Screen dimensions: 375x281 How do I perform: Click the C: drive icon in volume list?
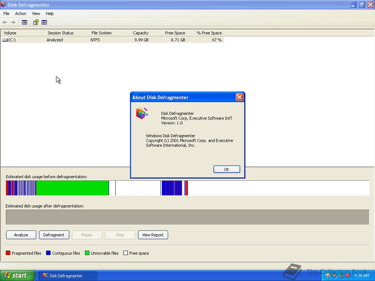(5, 40)
